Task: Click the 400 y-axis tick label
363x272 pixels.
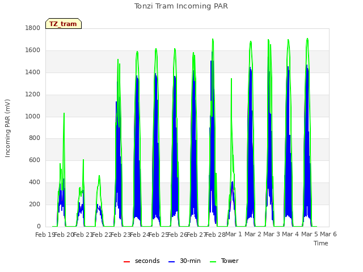Action: coord(35,182)
